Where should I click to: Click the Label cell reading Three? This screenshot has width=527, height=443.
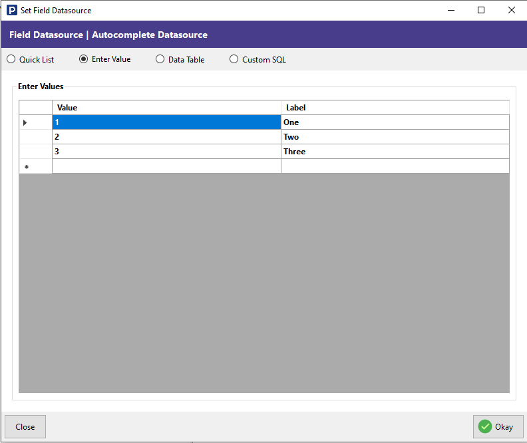tap(395, 152)
